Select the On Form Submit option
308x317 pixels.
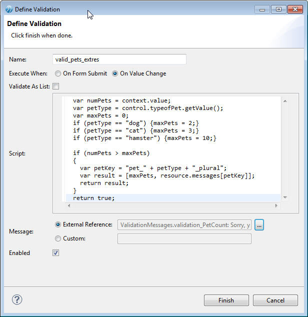58,73
